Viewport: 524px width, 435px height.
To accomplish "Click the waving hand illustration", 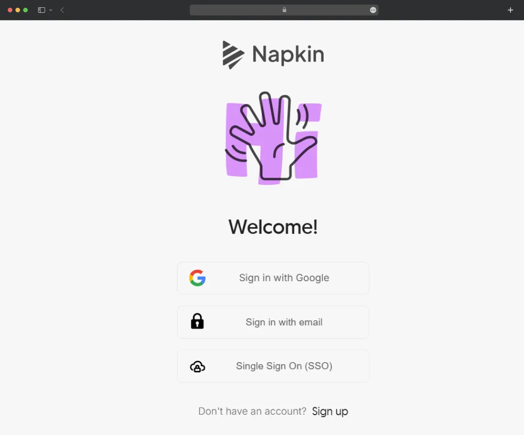I will pyautogui.click(x=273, y=138).
